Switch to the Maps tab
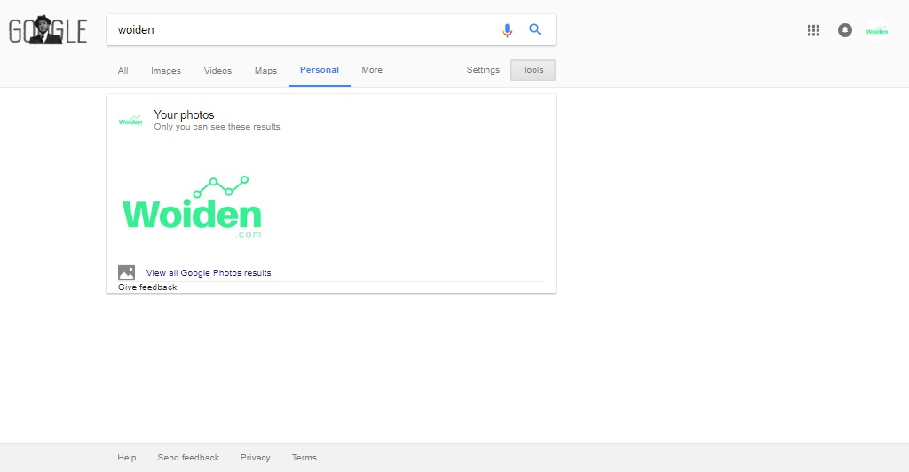The height and width of the screenshot is (472, 909). click(265, 71)
